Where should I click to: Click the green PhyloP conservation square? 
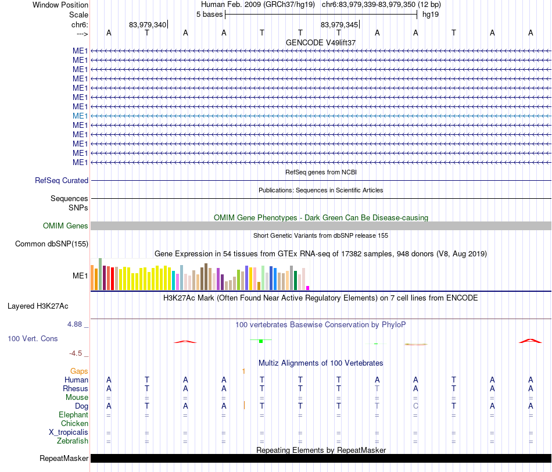[x=261, y=341]
